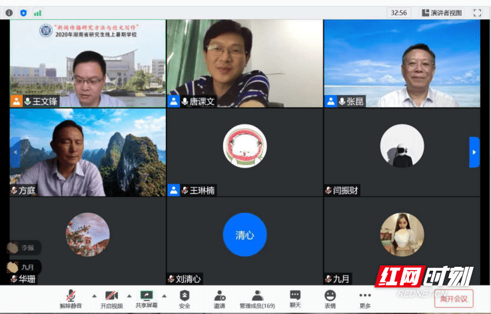Expand share options arrow next to 共享屏幕
Screen dimensions: 491x314
tap(164, 296)
